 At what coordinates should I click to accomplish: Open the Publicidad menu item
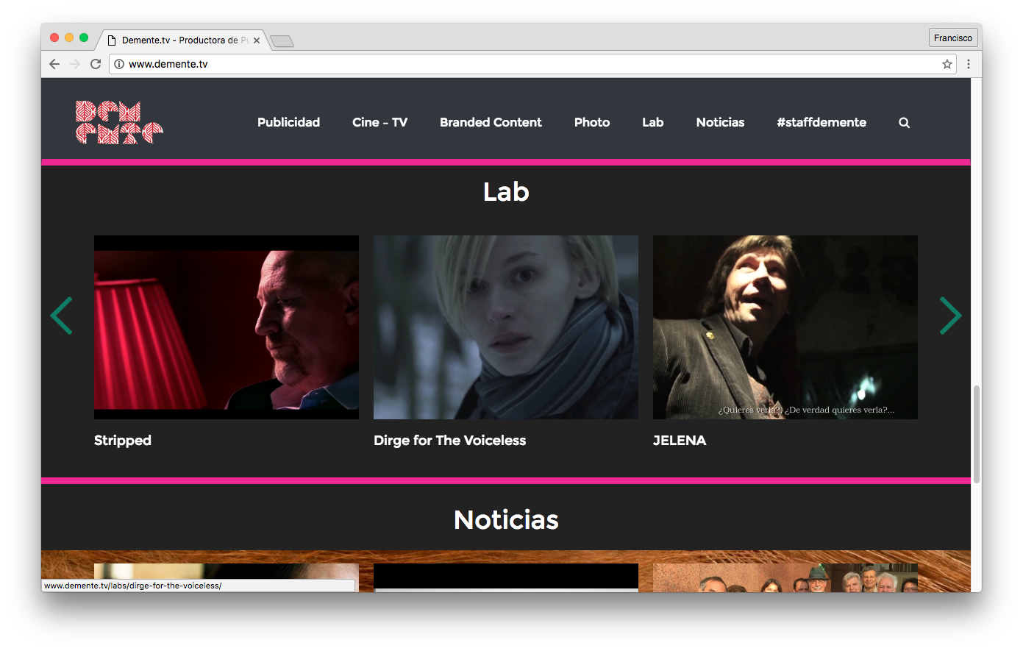288,122
